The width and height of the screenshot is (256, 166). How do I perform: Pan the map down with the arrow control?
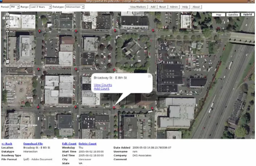pos(8,22)
